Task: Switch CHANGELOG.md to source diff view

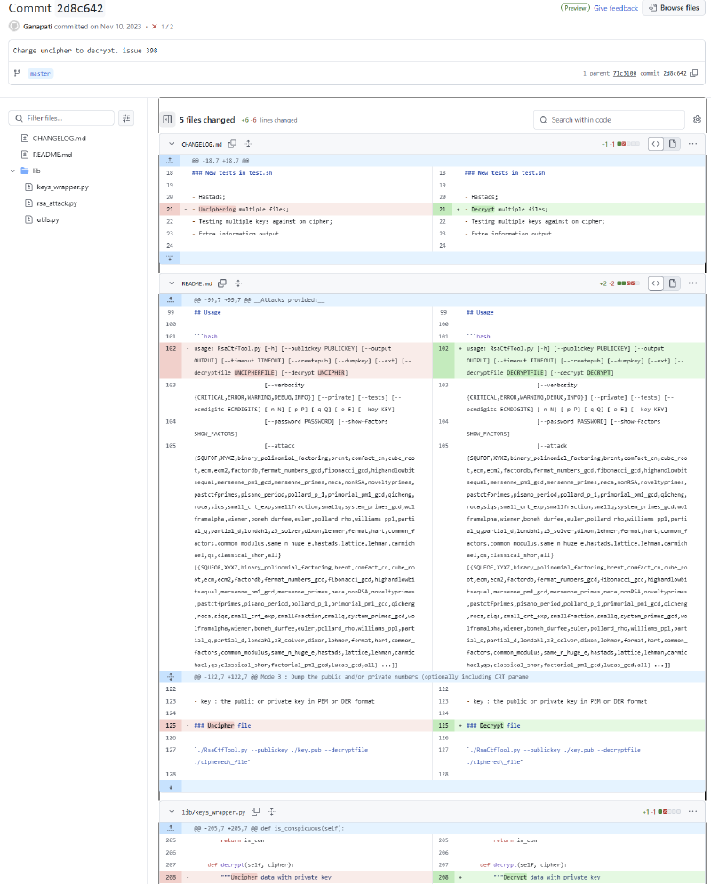Action: [x=656, y=144]
